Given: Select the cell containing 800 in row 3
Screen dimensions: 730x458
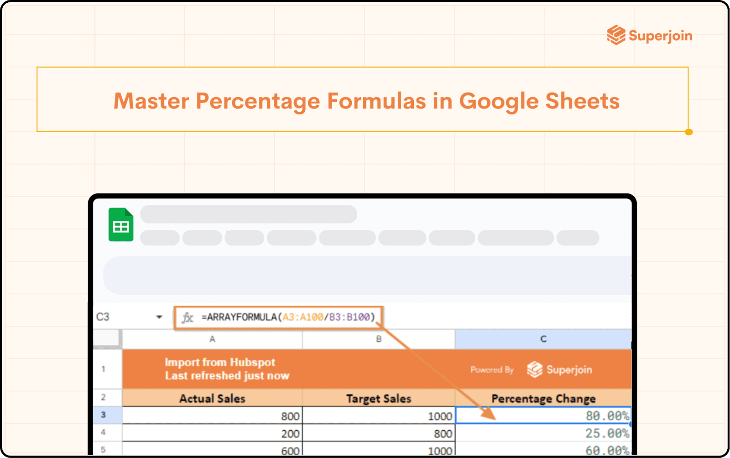Looking at the screenshot, I should click(x=212, y=416).
